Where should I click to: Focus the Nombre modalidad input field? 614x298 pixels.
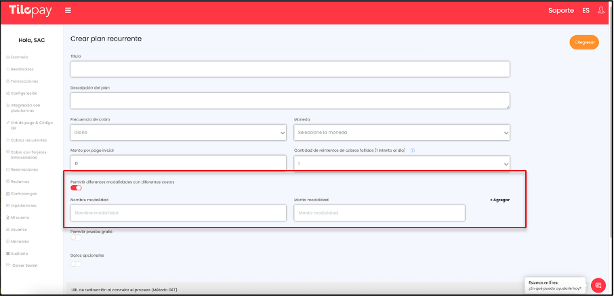(178, 213)
